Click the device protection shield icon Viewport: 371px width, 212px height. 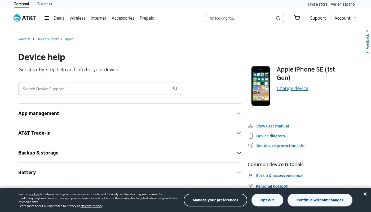(251, 145)
